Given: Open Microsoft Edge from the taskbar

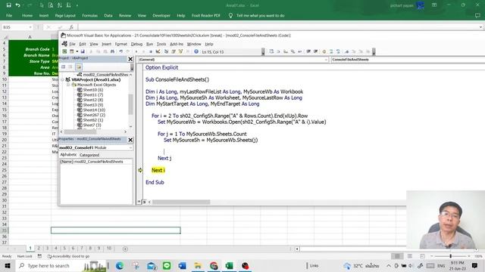Looking at the screenshot, I should [x=120, y=265].
